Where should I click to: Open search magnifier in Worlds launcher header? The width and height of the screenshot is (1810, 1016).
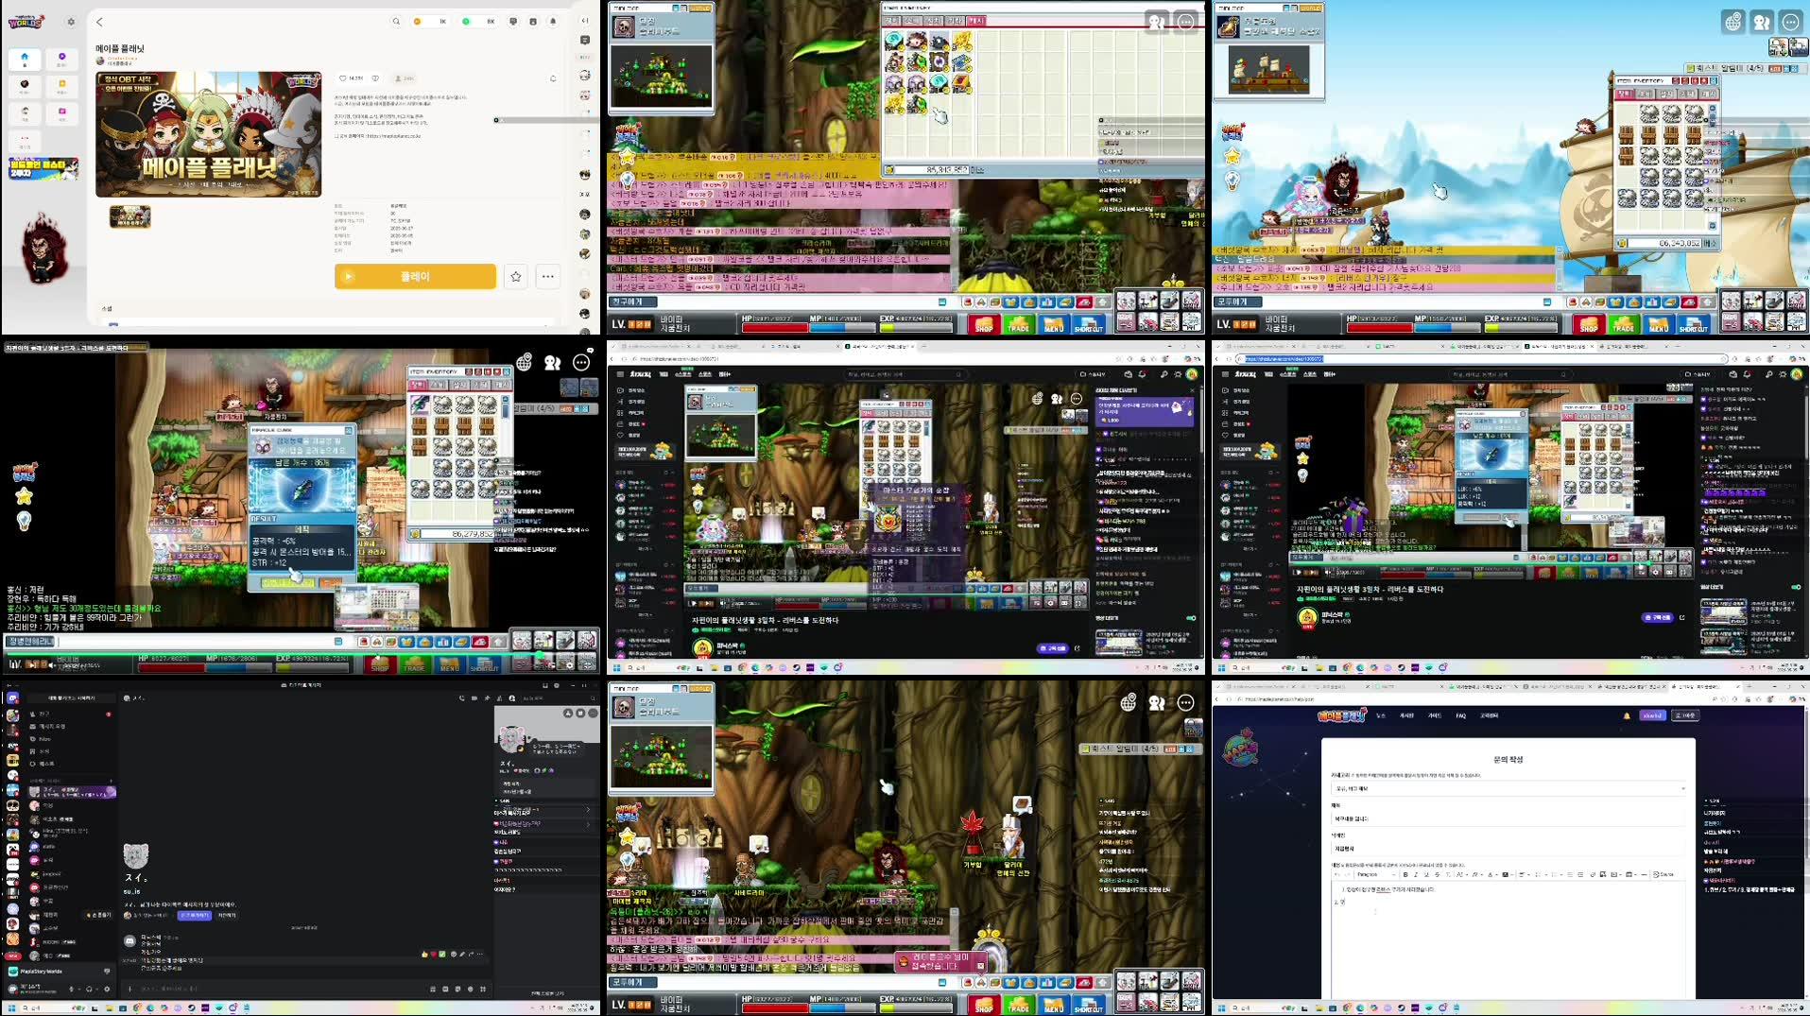click(396, 21)
